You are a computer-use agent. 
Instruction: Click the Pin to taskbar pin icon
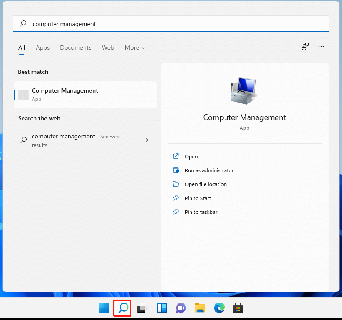176,212
